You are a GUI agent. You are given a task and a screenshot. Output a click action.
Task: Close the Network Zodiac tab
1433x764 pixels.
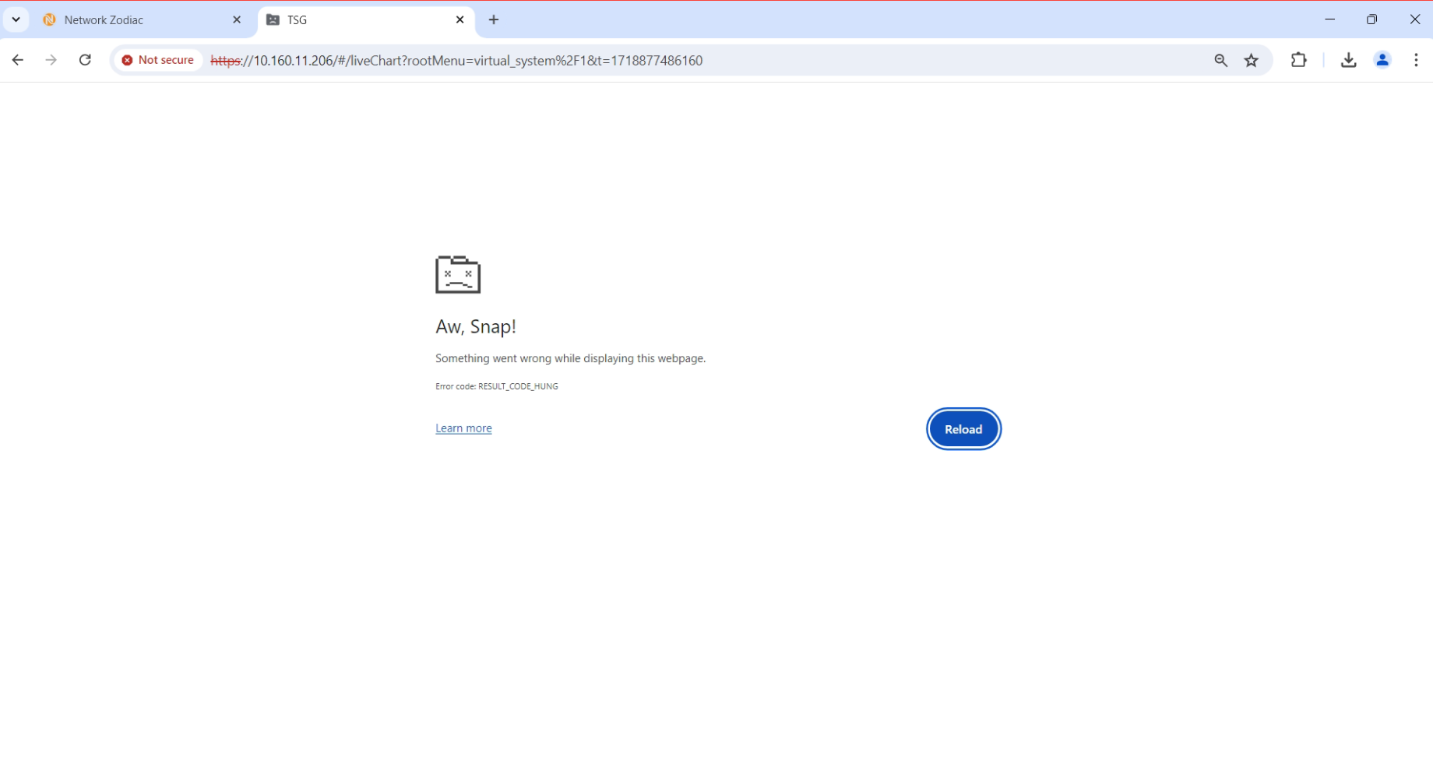(237, 20)
